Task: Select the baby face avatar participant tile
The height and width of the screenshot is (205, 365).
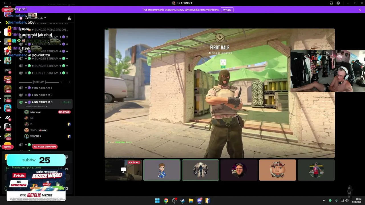Action: coord(277,170)
